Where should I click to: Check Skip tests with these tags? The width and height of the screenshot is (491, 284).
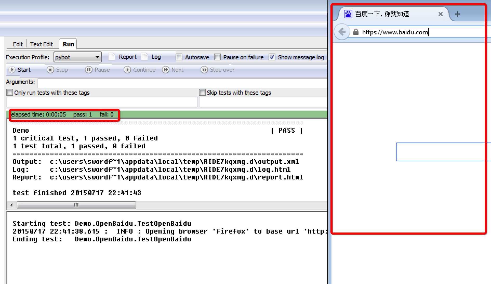point(202,92)
